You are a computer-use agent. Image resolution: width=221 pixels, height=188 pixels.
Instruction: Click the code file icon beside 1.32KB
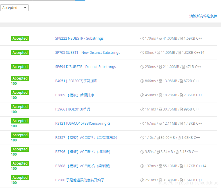[179, 53]
